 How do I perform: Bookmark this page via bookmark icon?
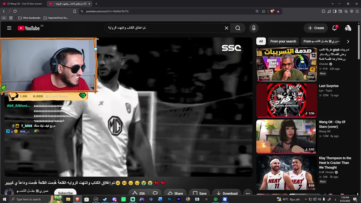coord(74,11)
